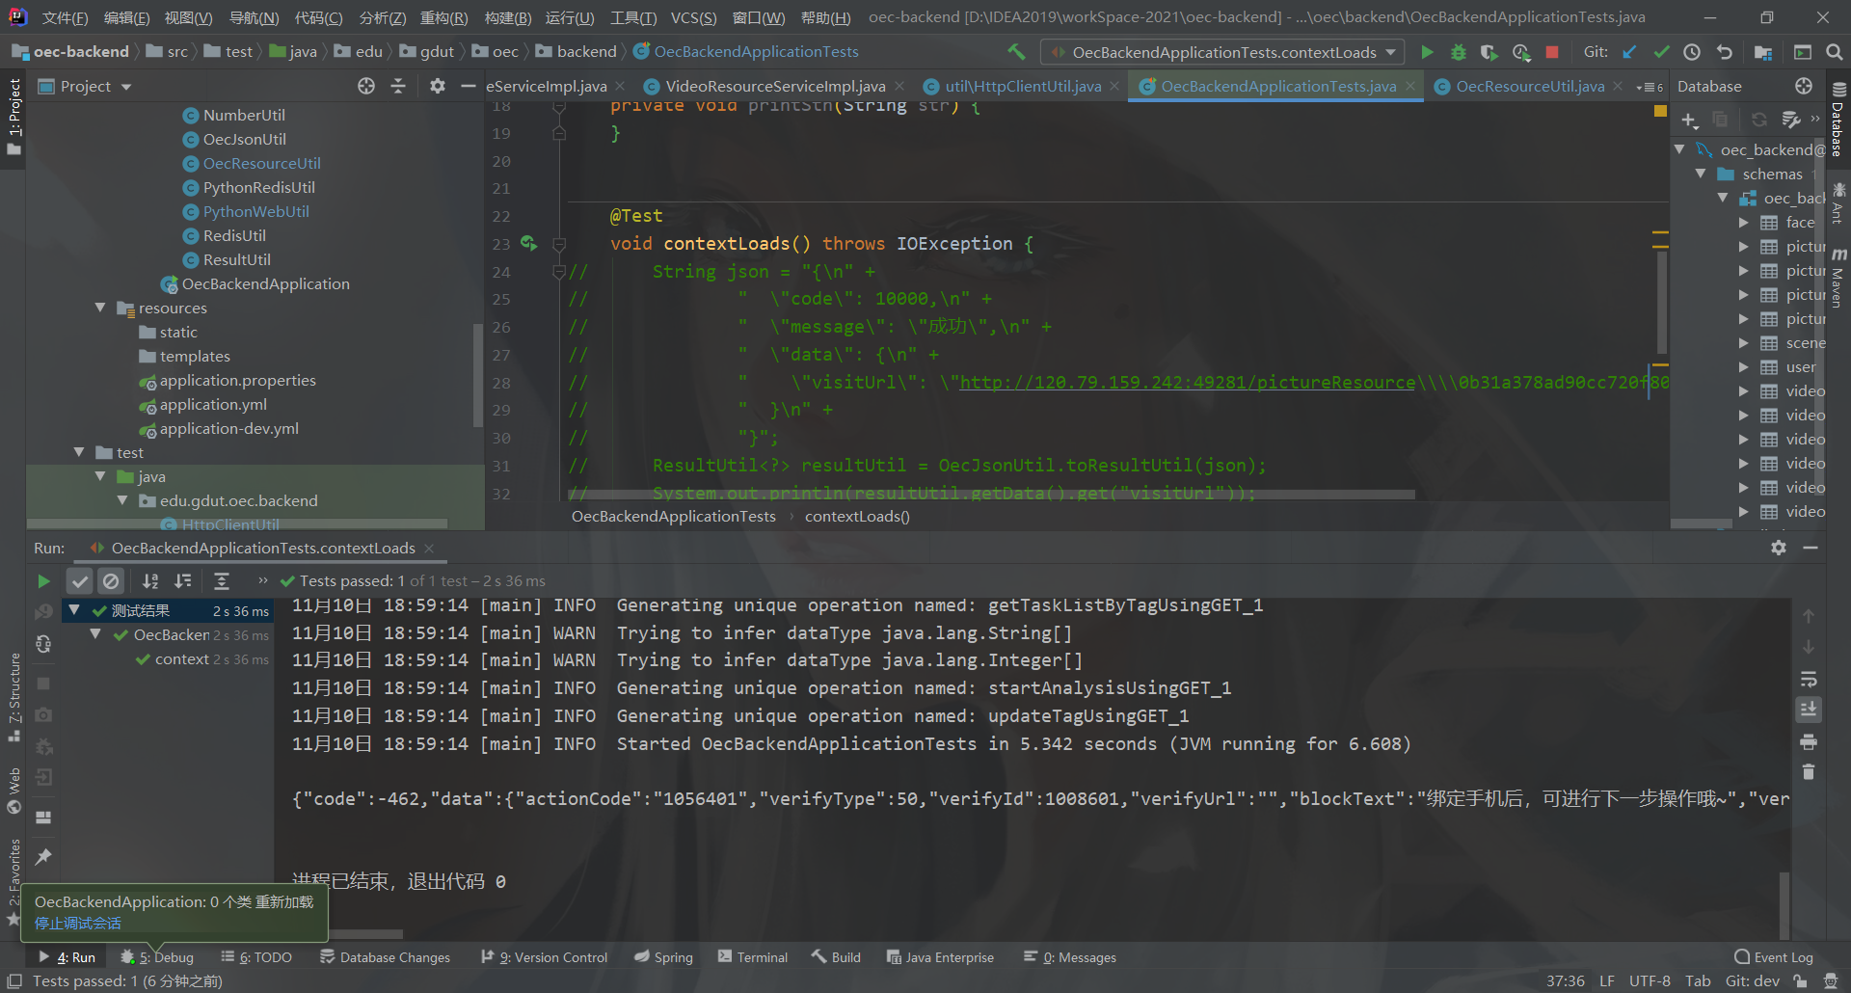The height and width of the screenshot is (993, 1851).
Task: Open the 文件(F) menu
Action: (65, 17)
